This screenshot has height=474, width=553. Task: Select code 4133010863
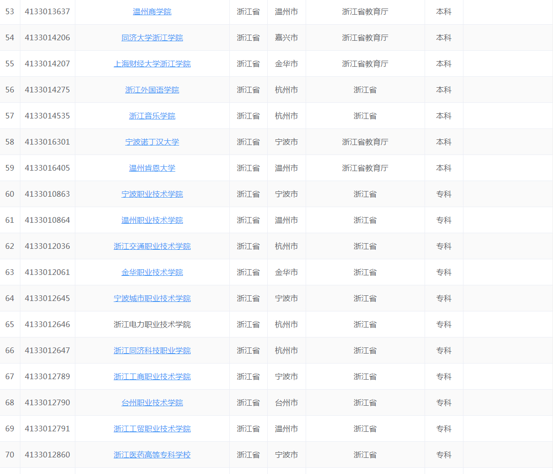(47, 194)
